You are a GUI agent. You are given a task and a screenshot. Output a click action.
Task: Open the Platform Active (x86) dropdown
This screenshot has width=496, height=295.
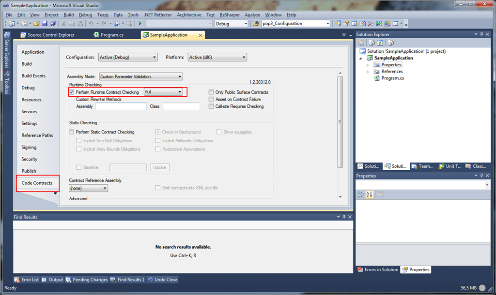217,57
